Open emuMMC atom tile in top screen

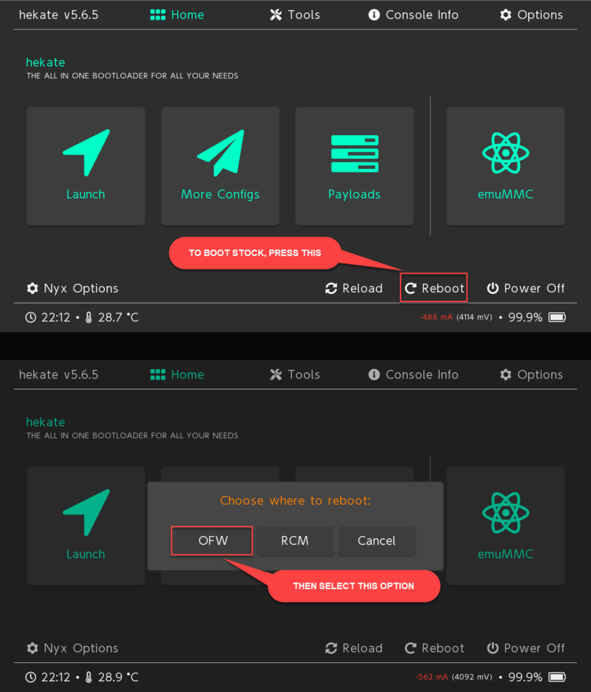click(505, 166)
